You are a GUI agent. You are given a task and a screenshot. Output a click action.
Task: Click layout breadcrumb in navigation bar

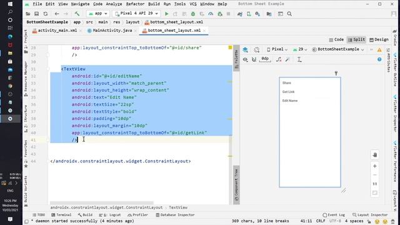click(x=132, y=22)
